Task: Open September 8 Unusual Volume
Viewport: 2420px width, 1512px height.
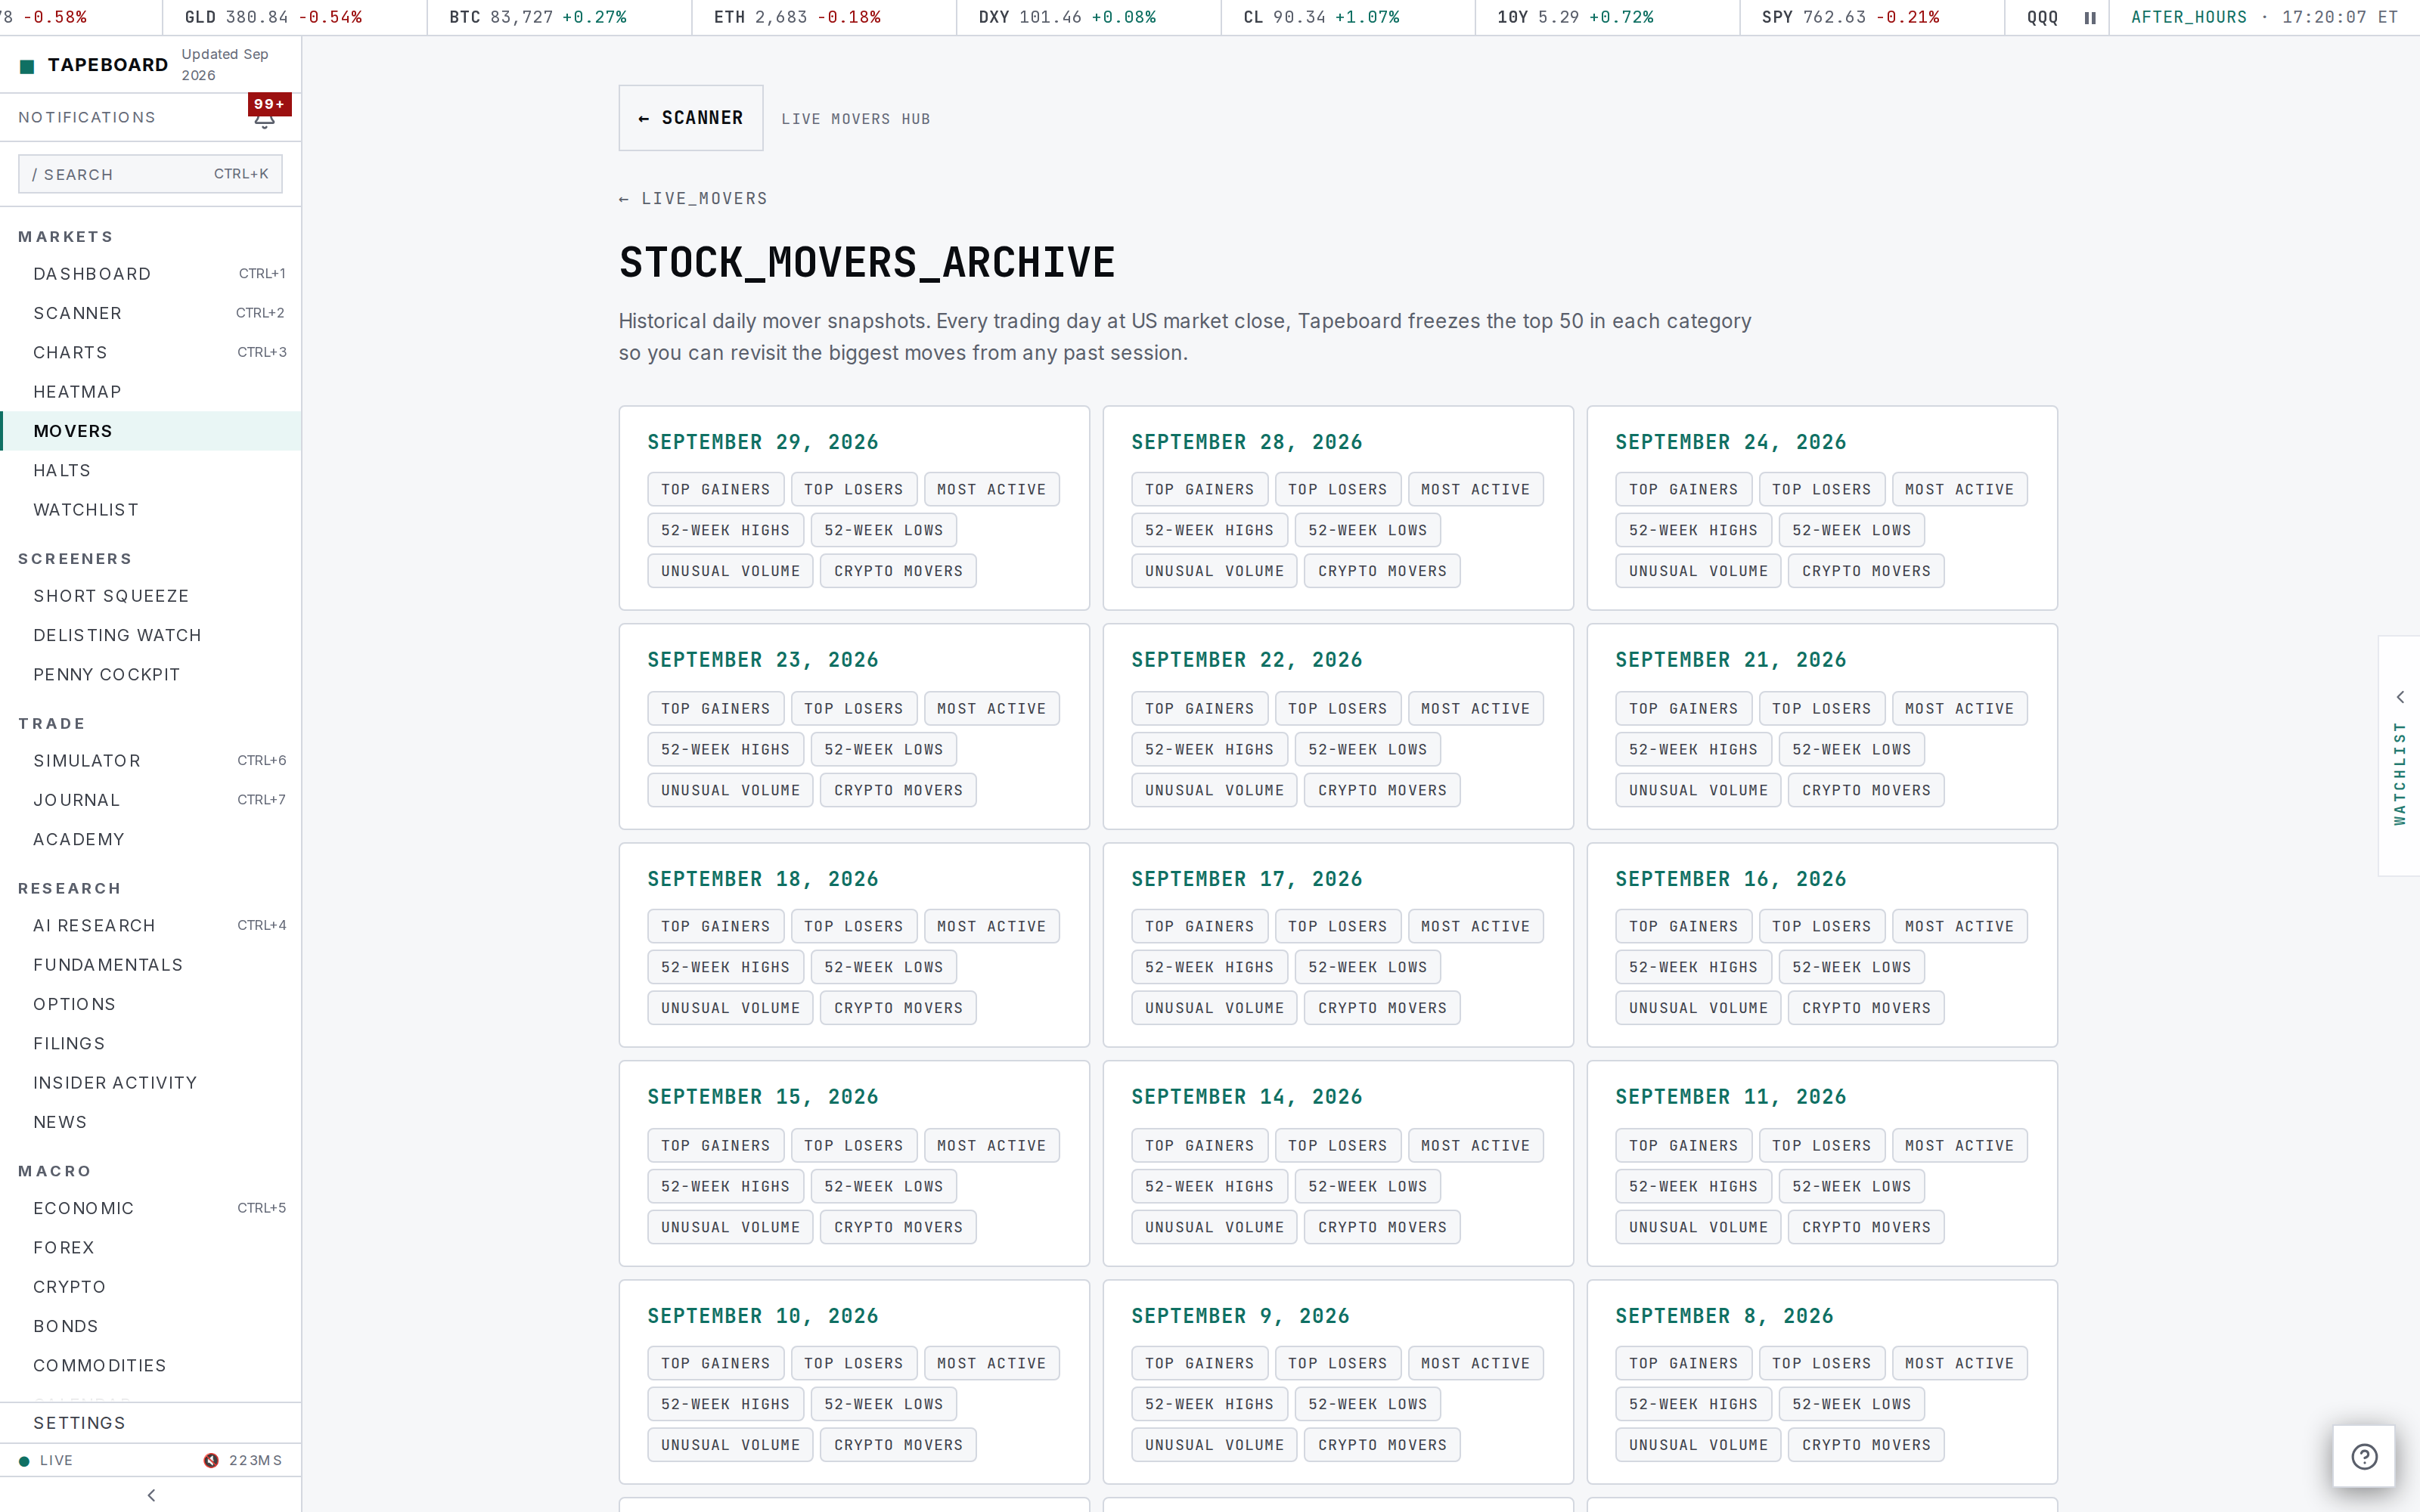Action: [1698, 1445]
